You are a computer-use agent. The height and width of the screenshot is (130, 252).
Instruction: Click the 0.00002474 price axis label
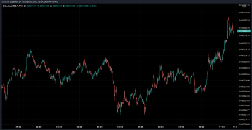pyautogui.click(x=244, y=115)
